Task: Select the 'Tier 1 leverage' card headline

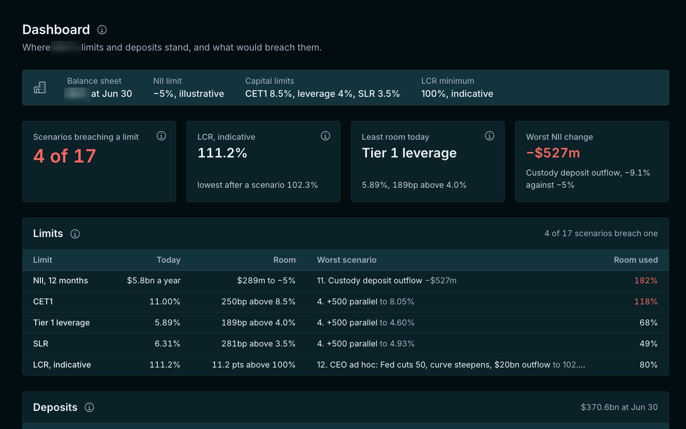Action: click(409, 153)
